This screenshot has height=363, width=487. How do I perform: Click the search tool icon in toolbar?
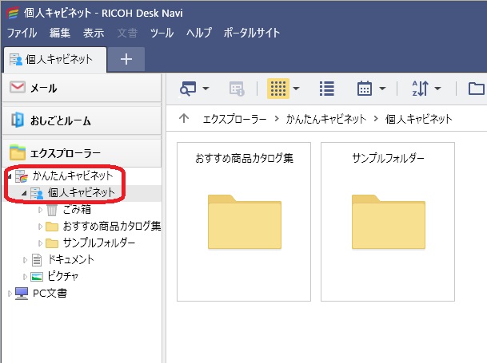point(188,89)
